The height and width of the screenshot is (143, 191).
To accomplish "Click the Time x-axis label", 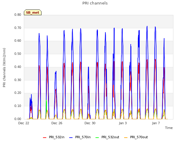I will pyautogui.click(x=169, y=128).
